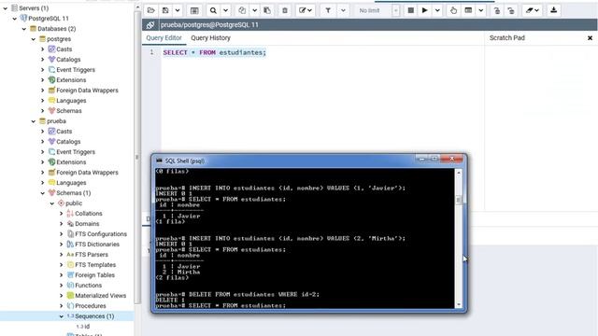Click the connection status icon beside prueba/postgres
598x336 pixels.
click(x=150, y=25)
